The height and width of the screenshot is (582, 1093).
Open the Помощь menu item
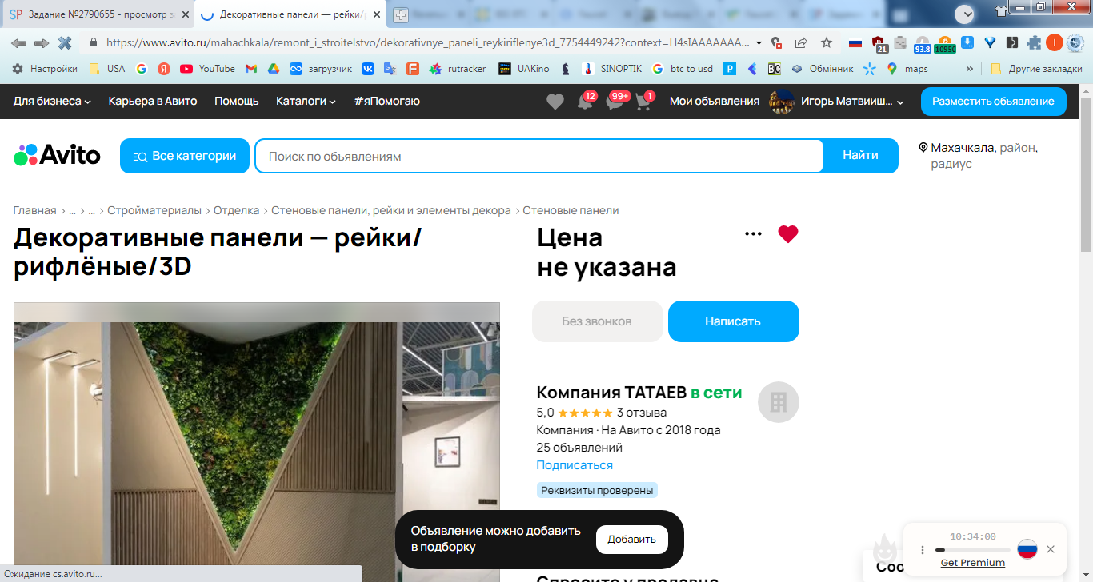tap(237, 102)
